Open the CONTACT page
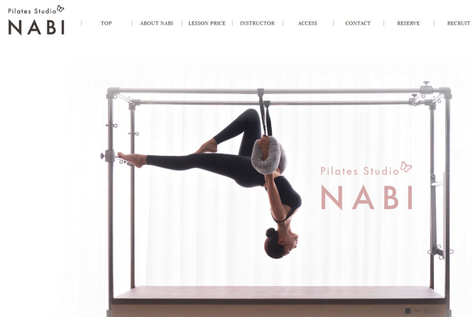Viewport: 473px width, 317px height. pos(358,23)
